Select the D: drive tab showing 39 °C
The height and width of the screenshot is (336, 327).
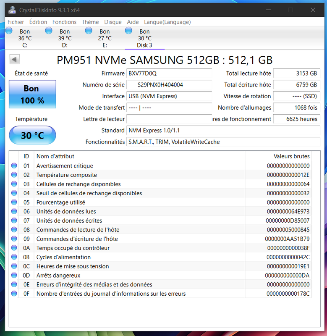65,38
